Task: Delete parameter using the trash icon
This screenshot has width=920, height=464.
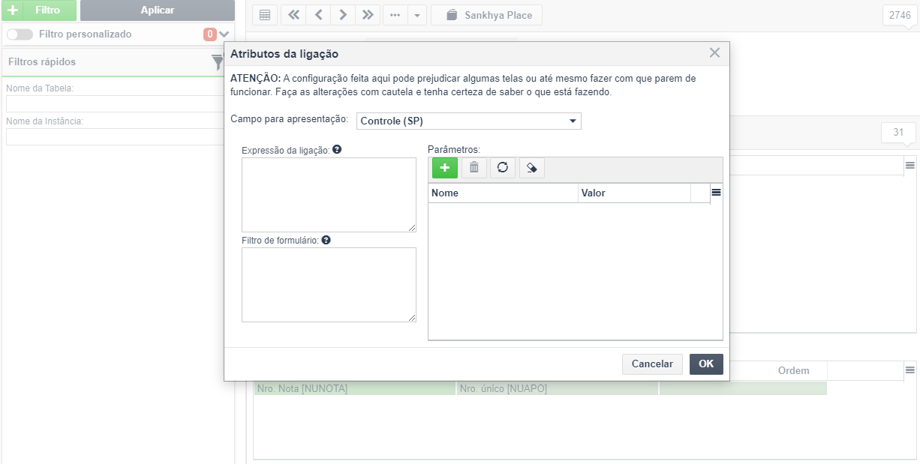Action: tap(474, 168)
